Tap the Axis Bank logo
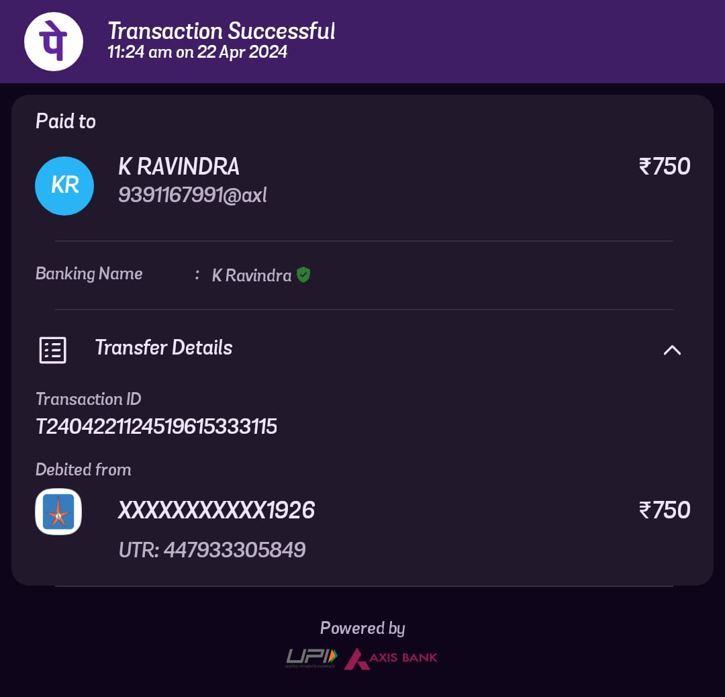Screen dimensions: 725x697 coord(391,658)
